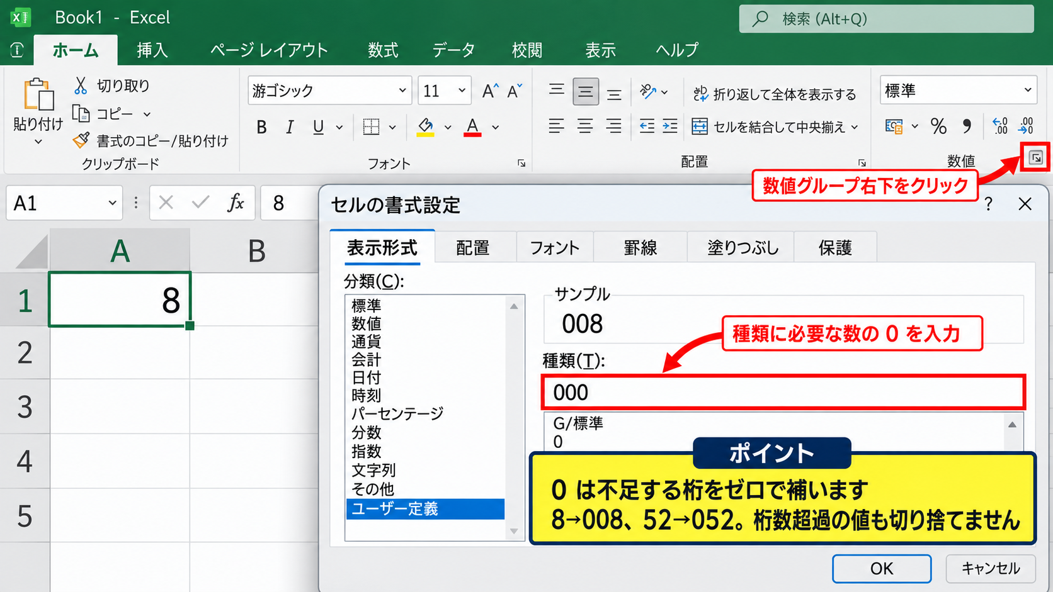Select category ユーザー定義 in the list
Image resolution: width=1053 pixels, height=592 pixels.
(x=425, y=509)
